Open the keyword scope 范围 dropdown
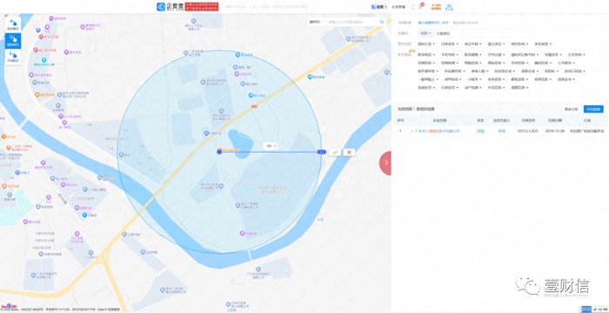 coord(425,33)
